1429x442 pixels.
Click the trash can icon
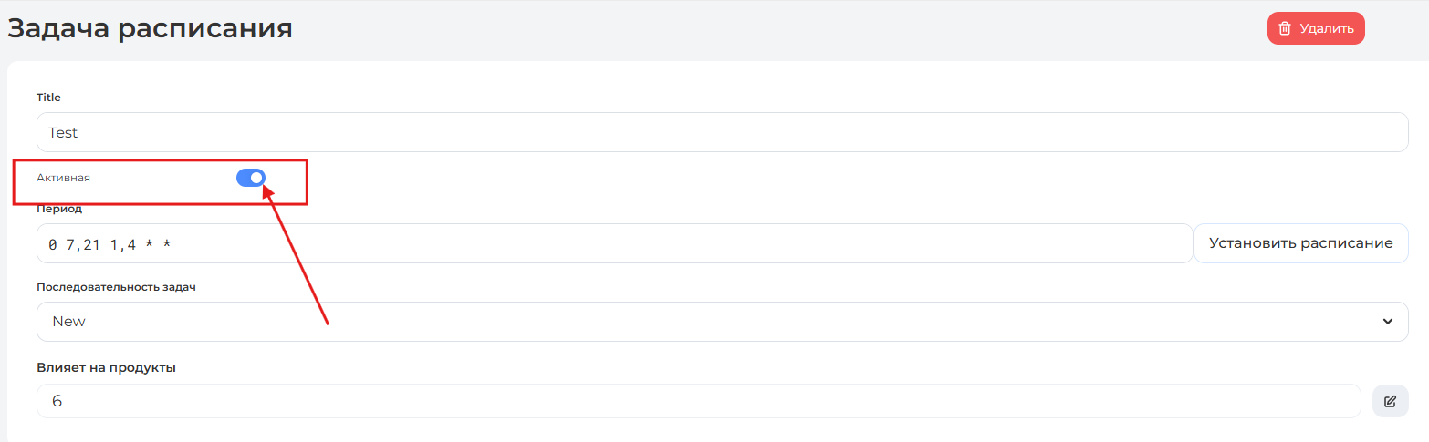[1285, 28]
